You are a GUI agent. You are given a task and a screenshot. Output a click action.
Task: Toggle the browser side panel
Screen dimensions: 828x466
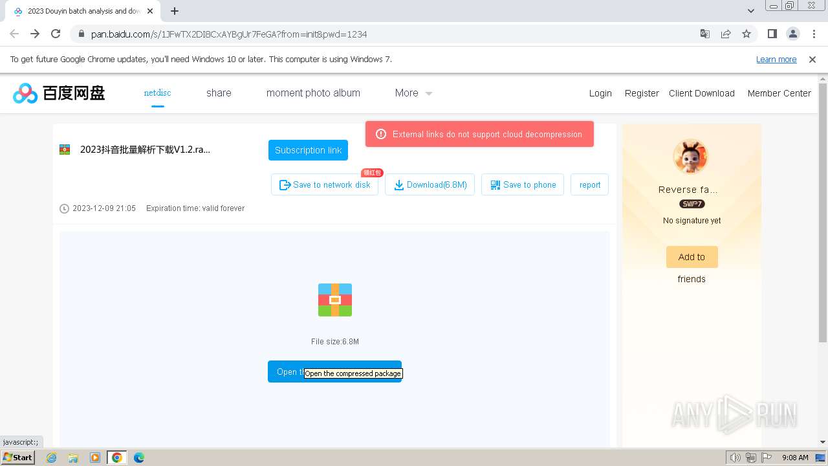(x=772, y=34)
